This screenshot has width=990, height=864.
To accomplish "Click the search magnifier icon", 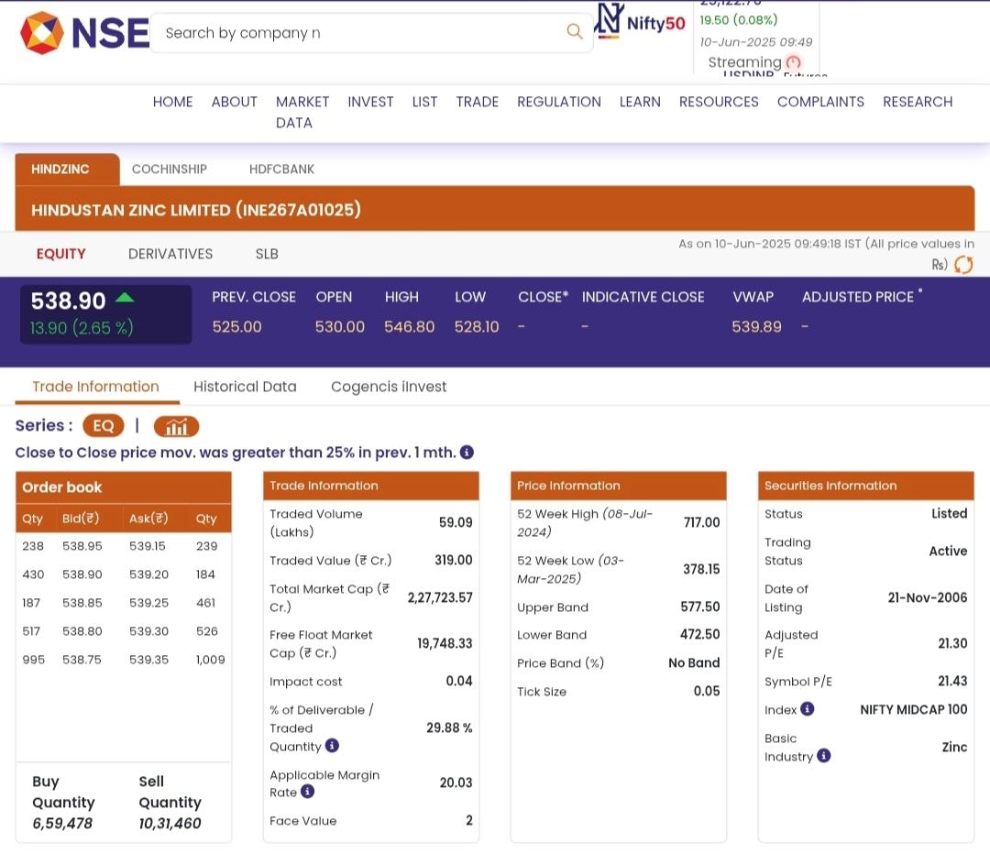I will coord(575,32).
